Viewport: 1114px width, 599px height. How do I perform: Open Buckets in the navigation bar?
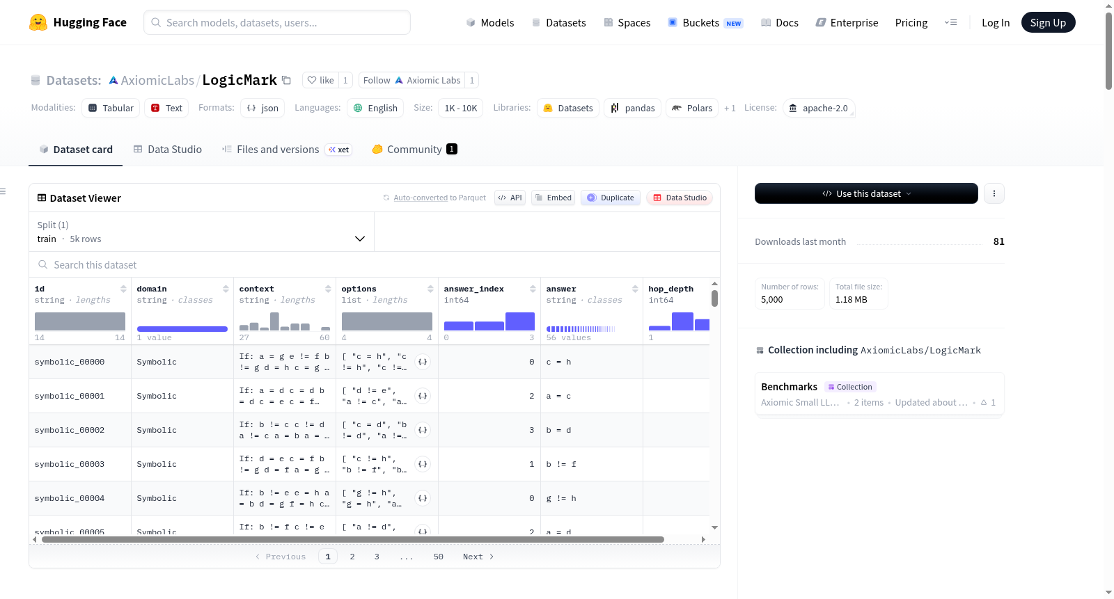[x=705, y=22]
